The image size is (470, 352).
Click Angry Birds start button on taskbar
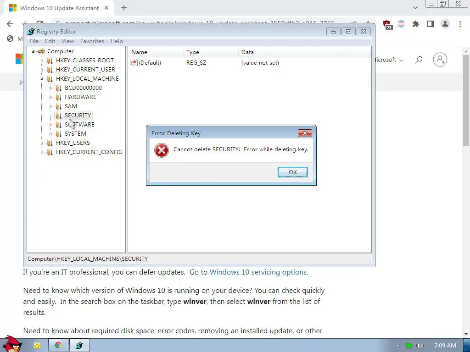pyautogui.click(x=12, y=344)
